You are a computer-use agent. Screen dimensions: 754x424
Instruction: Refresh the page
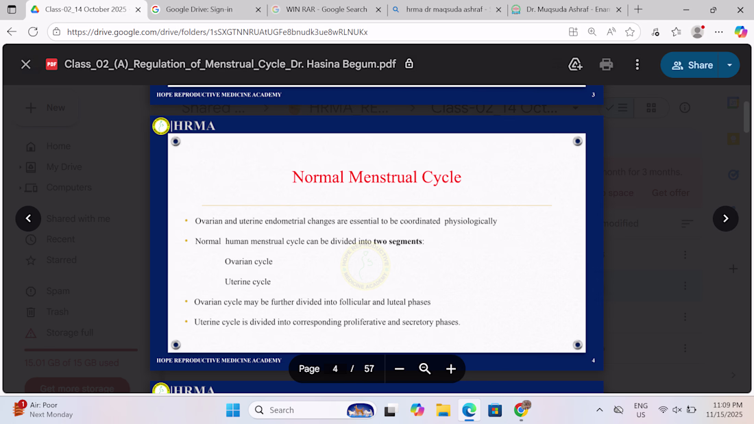[x=33, y=32]
